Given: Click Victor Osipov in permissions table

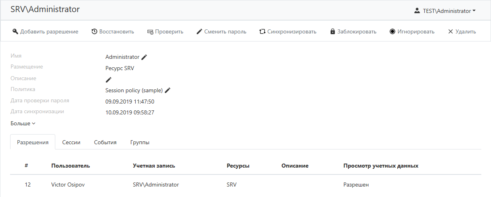Looking at the screenshot, I should click(68, 185).
